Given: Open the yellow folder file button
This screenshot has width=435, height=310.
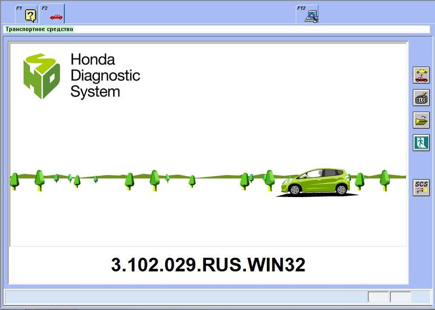Looking at the screenshot, I should [421, 120].
